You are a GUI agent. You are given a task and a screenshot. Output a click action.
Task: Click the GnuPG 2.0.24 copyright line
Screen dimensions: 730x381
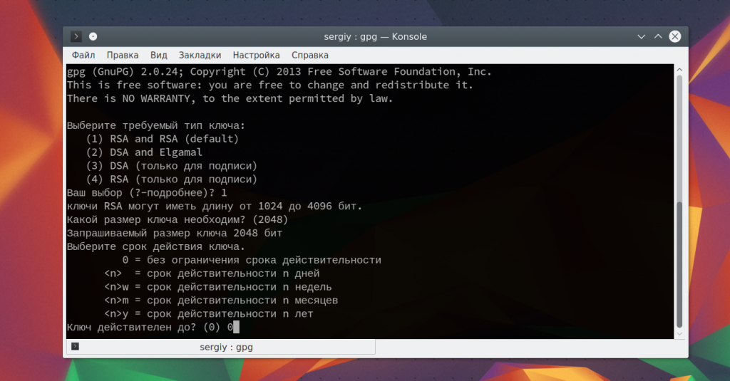[279, 72]
